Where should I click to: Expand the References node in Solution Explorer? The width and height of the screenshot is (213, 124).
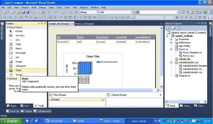coord(171,43)
